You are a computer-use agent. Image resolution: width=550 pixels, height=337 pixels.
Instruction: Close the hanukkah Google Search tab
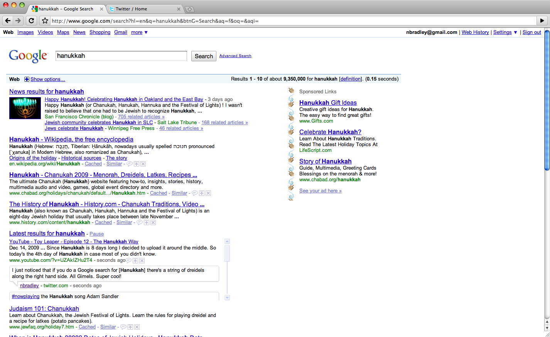click(x=101, y=9)
